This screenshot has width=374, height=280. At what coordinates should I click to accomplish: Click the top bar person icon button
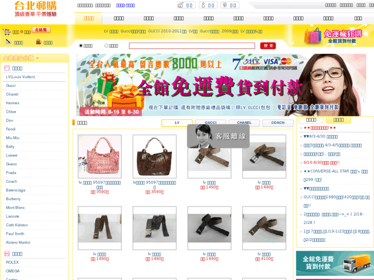click(208, 5)
